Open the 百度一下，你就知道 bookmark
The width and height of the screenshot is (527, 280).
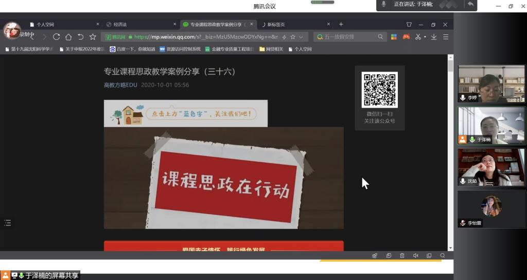(132, 49)
